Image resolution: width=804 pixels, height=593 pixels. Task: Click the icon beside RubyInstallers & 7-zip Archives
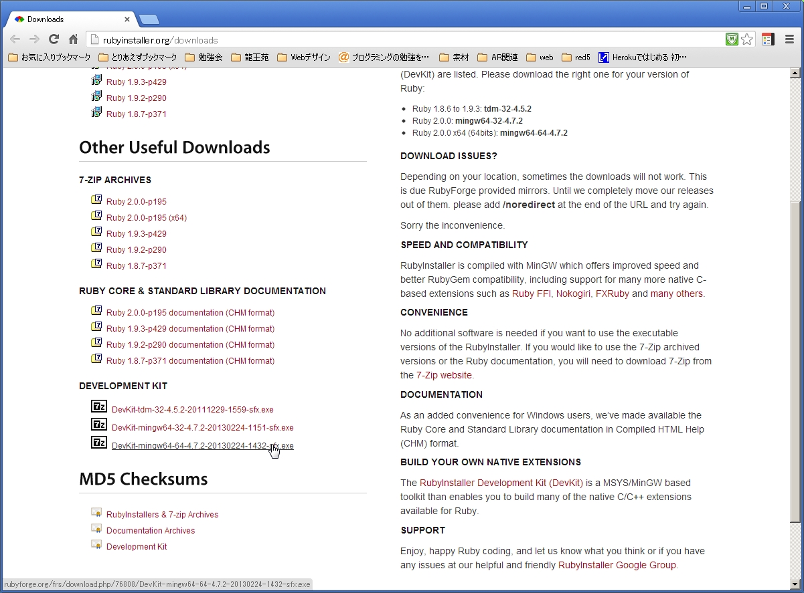pyautogui.click(x=96, y=513)
